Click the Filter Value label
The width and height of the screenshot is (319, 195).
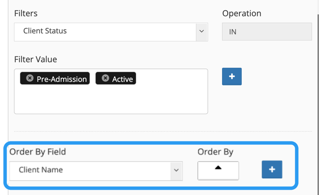[36, 59]
